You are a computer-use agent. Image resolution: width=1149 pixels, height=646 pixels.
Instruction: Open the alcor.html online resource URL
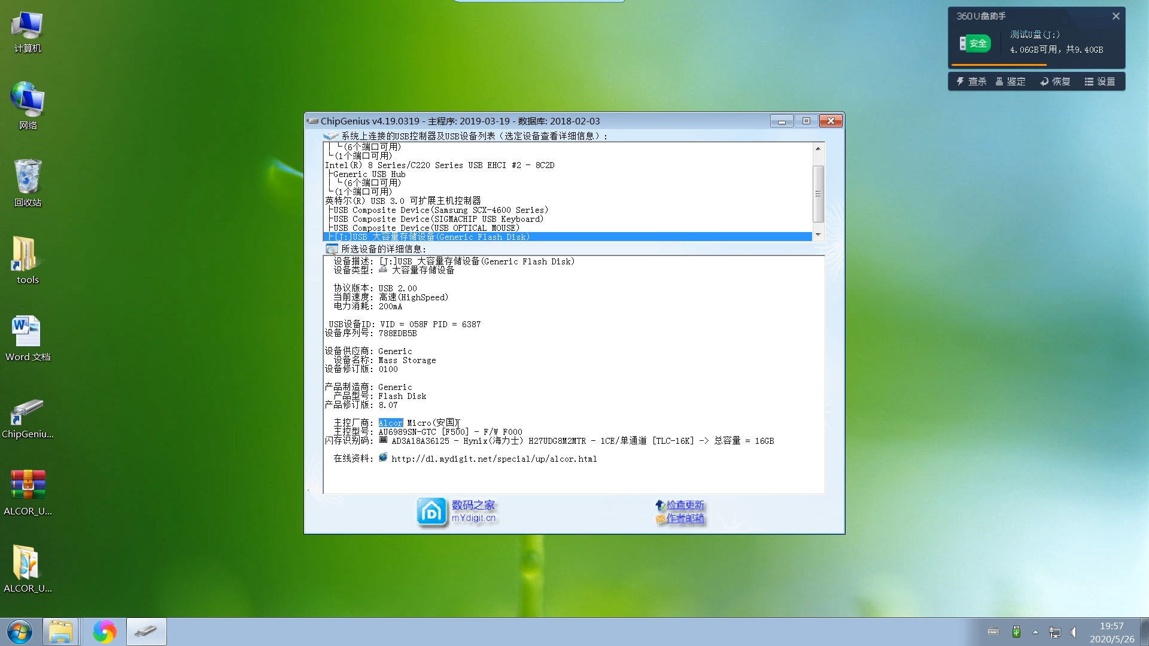[494, 459]
